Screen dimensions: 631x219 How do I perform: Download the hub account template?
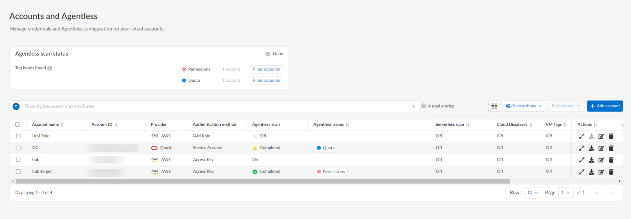click(x=592, y=160)
